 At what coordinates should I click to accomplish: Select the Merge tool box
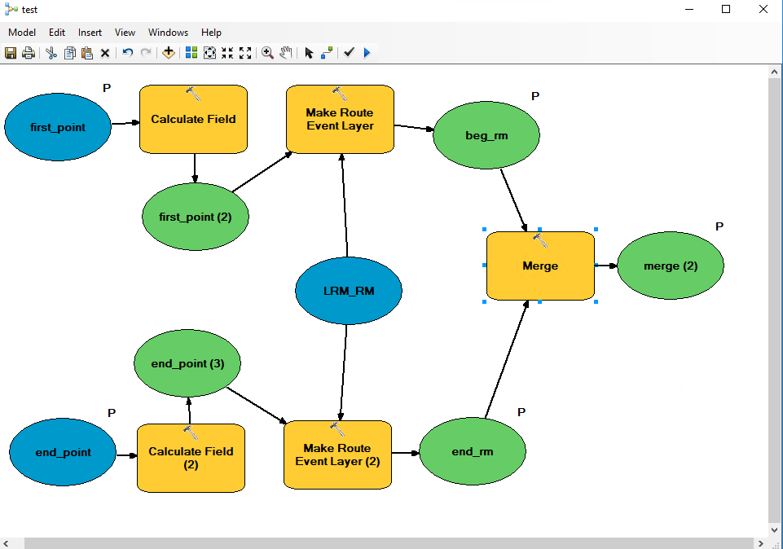(540, 266)
